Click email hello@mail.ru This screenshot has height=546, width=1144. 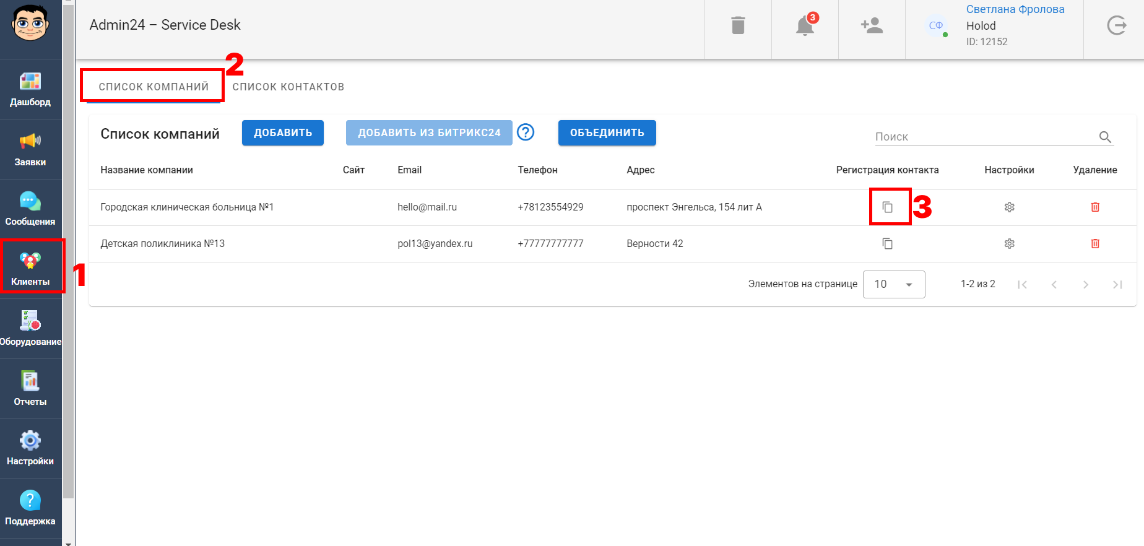(427, 207)
